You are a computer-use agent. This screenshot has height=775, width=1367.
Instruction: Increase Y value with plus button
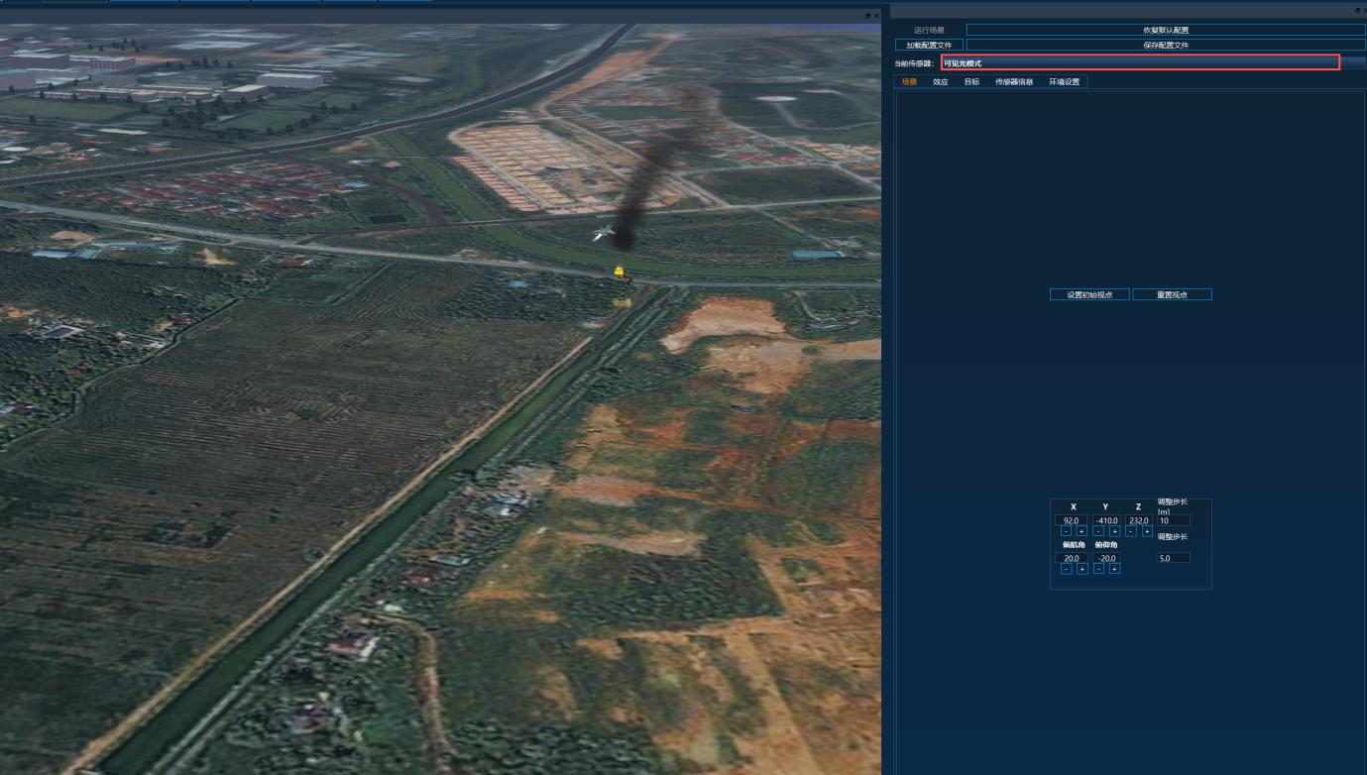(1114, 531)
